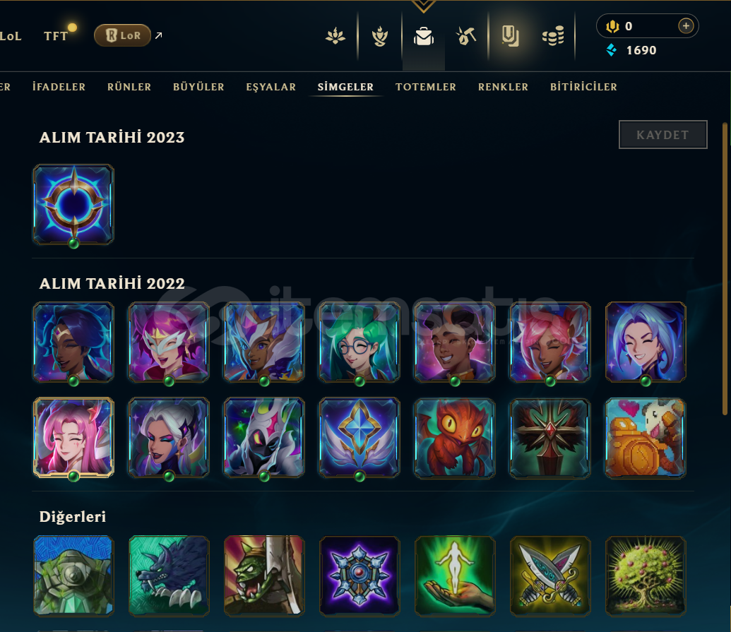Select the 2023 compass summoner icon

73,205
